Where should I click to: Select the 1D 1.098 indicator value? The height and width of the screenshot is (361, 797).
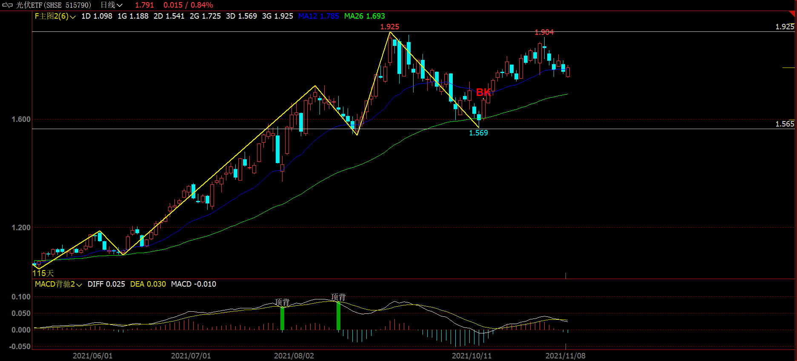97,16
